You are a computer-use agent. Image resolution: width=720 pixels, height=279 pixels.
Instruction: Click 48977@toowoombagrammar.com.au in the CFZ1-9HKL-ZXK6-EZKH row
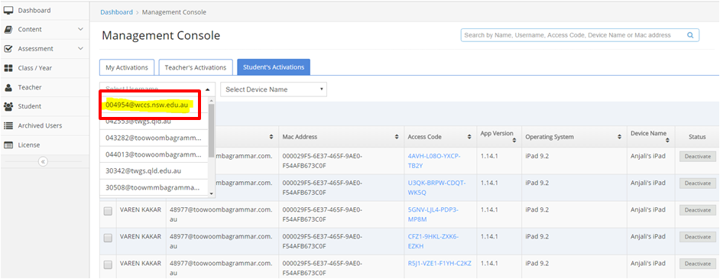click(220, 242)
